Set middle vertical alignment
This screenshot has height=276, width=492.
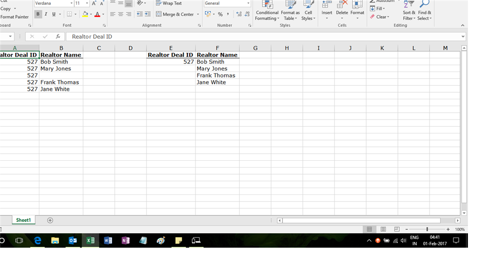tap(121, 3)
